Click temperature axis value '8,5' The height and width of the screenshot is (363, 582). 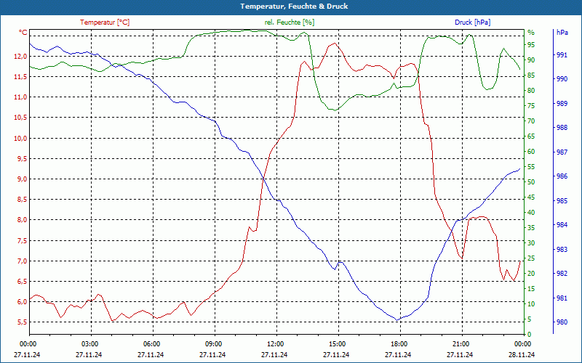[22, 199]
